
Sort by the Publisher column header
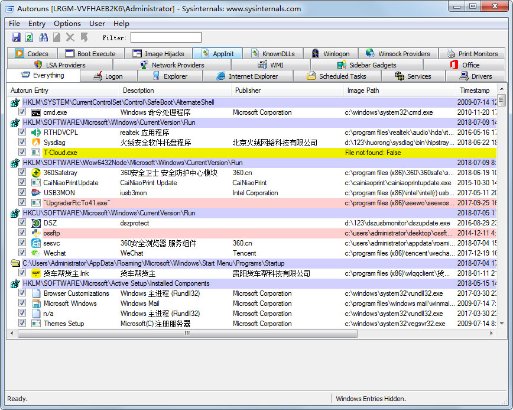point(248,91)
